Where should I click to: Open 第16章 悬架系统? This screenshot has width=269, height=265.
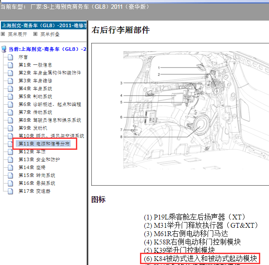[x=37, y=183]
